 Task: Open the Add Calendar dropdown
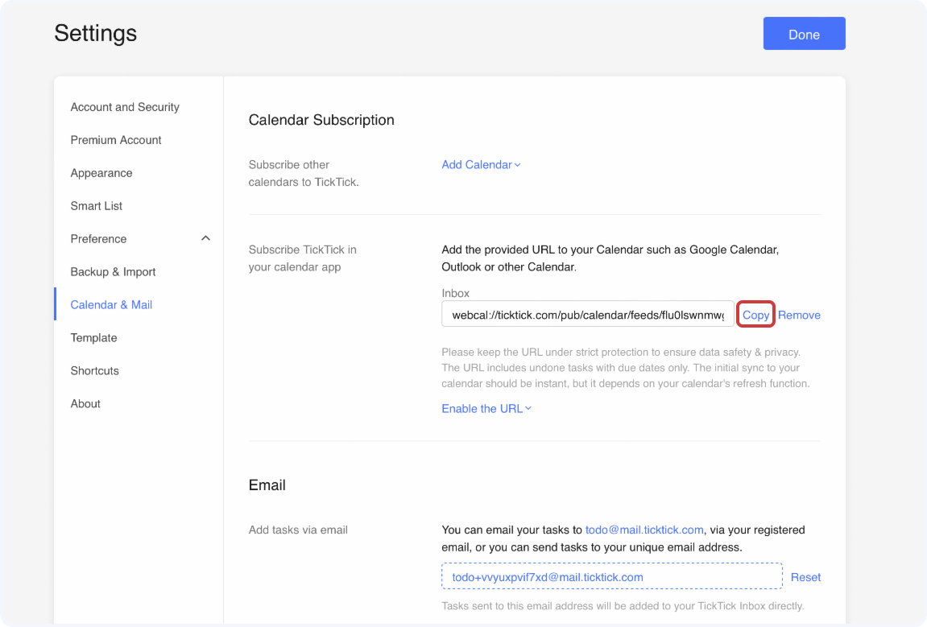(481, 165)
